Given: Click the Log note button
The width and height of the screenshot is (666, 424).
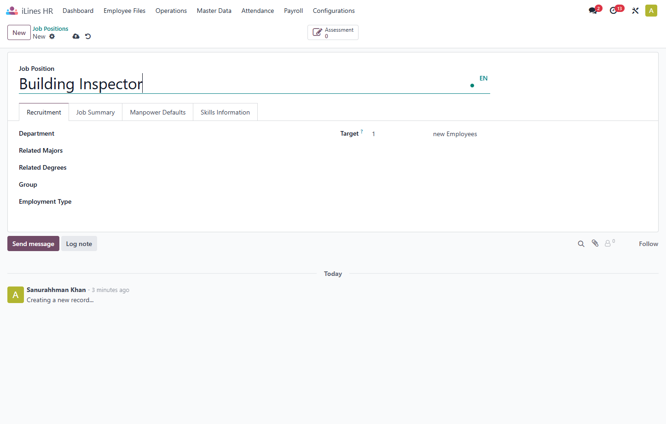Looking at the screenshot, I should 79,244.
